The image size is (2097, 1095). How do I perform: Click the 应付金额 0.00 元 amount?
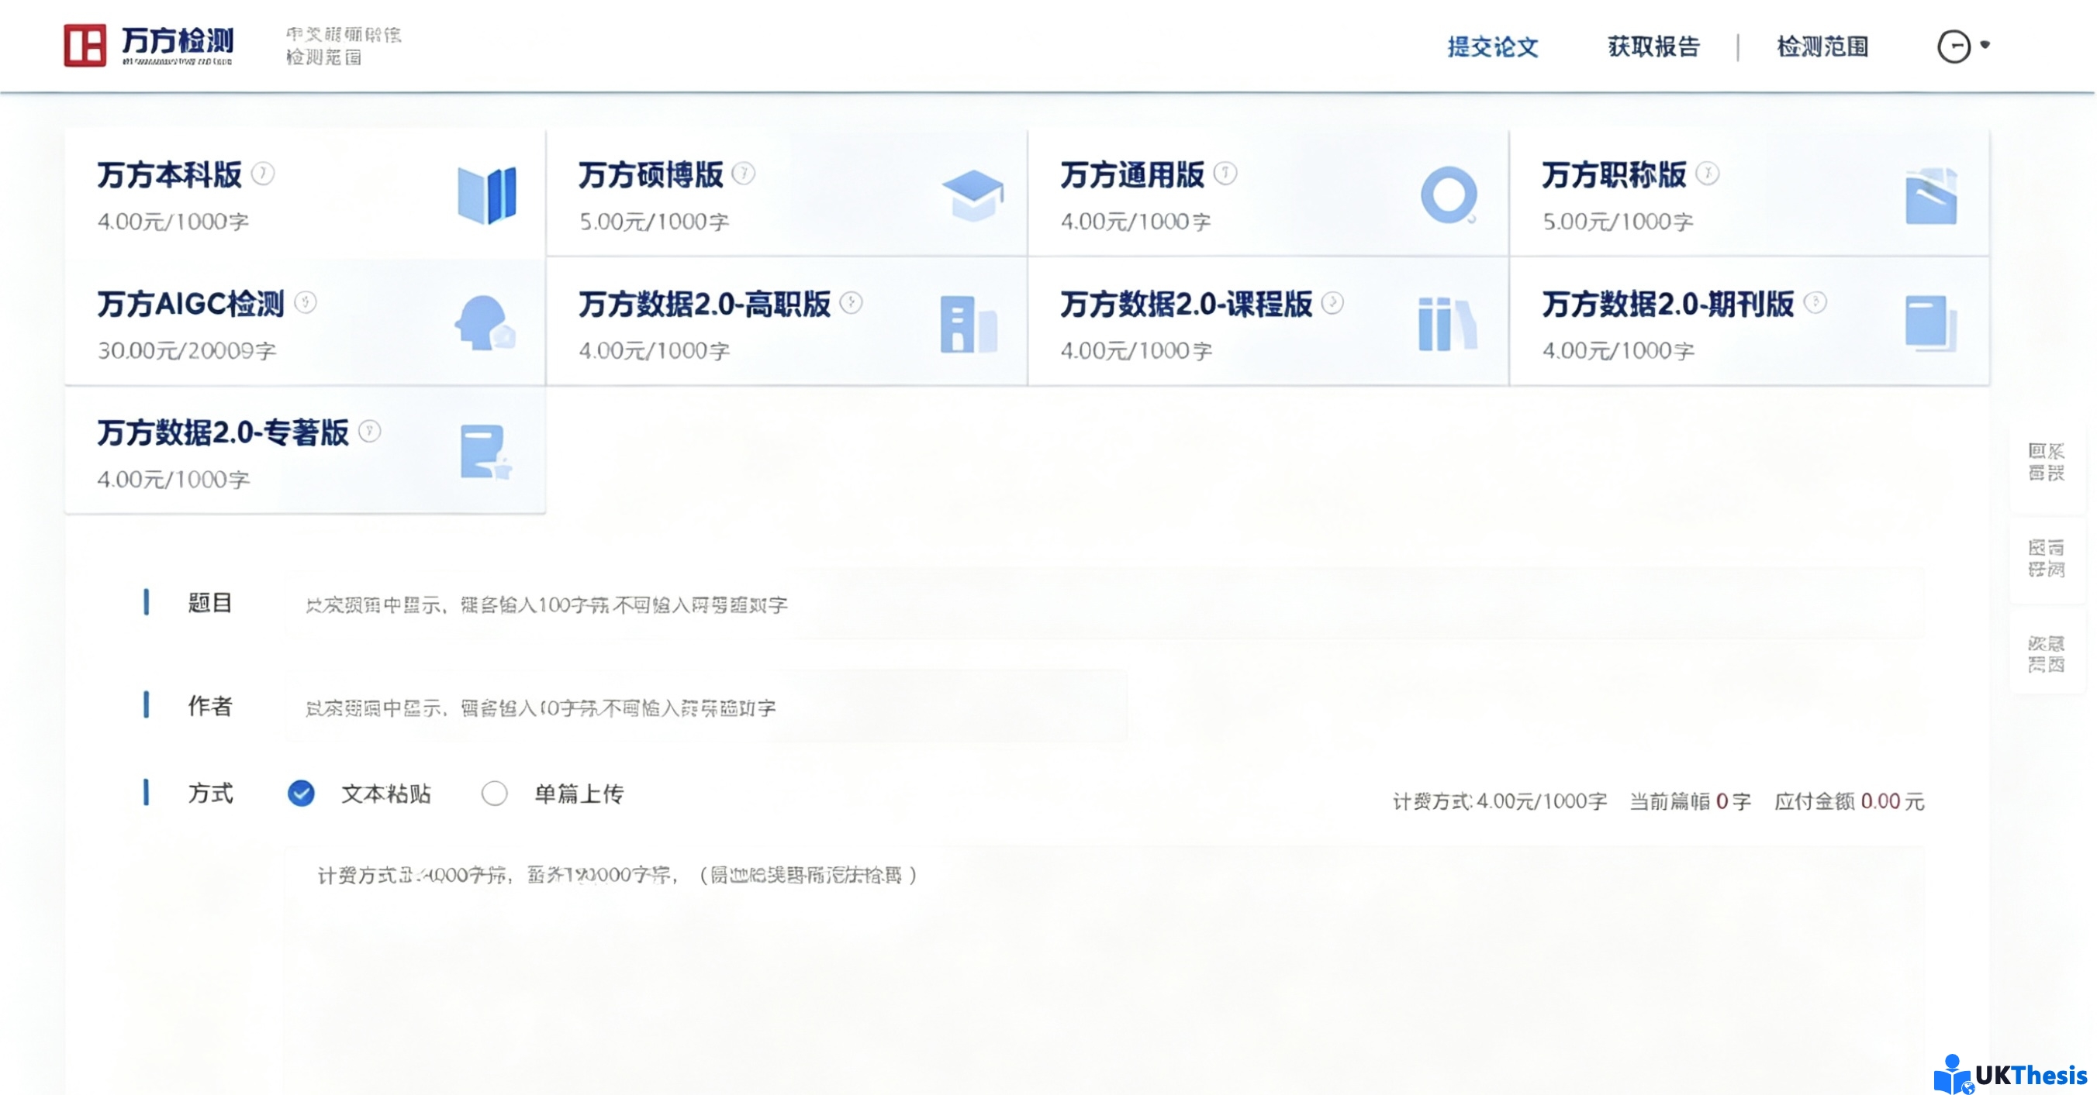pos(1850,801)
